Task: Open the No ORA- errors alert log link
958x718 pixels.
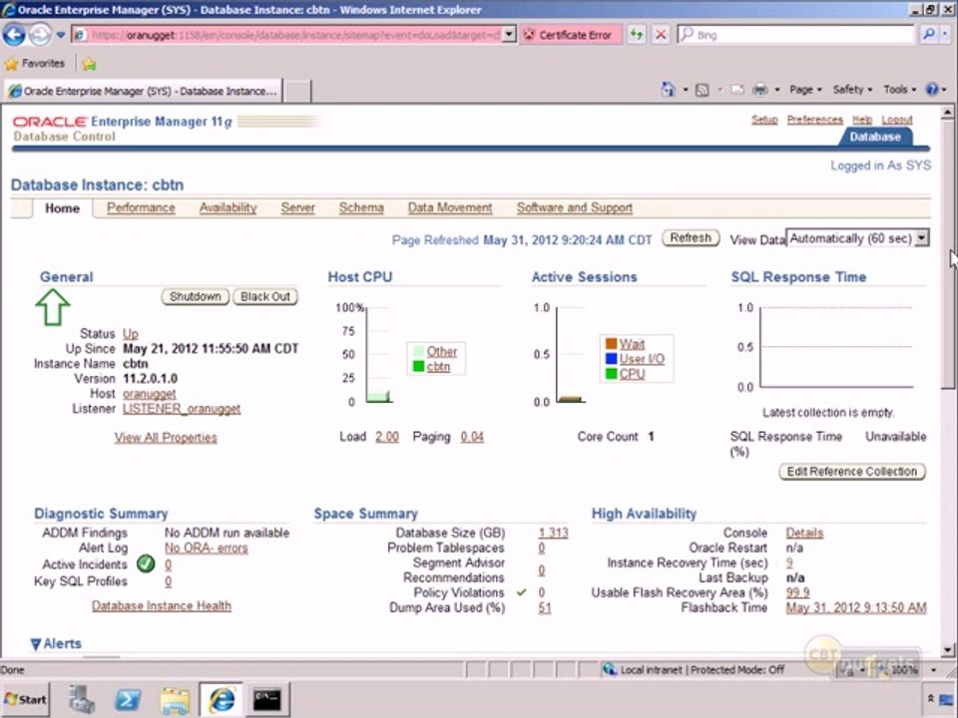Action: point(206,547)
